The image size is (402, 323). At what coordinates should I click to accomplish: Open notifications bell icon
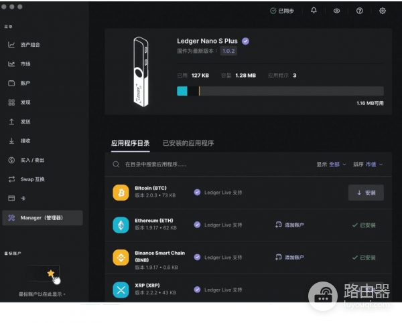click(314, 11)
